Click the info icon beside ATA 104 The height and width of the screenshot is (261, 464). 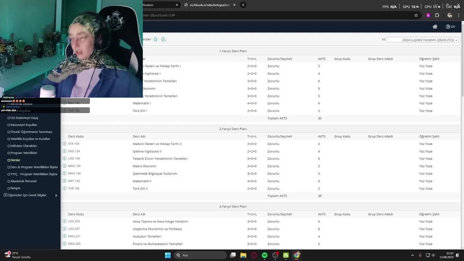pos(65,144)
